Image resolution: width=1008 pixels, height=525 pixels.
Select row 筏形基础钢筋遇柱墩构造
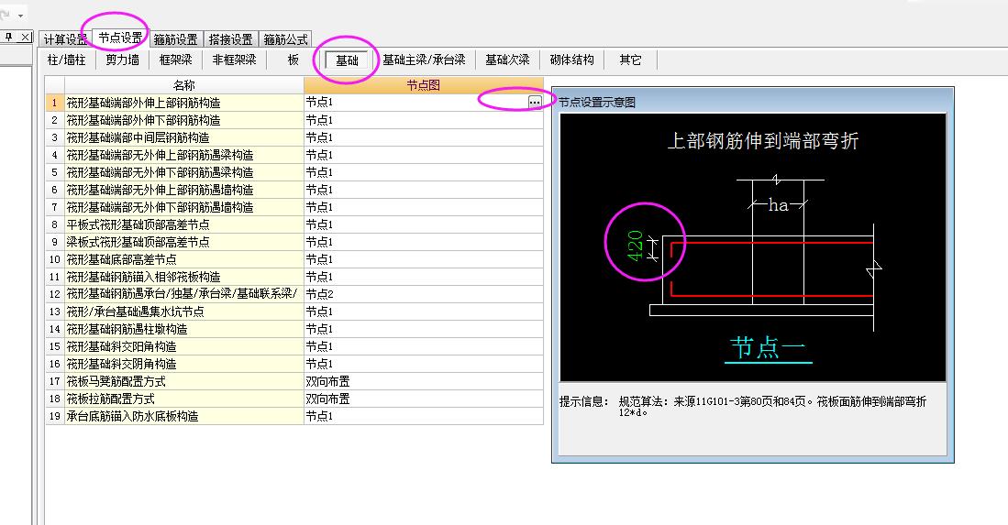pos(183,329)
